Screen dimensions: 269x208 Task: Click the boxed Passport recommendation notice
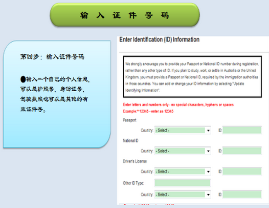click(x=192, y=77)
